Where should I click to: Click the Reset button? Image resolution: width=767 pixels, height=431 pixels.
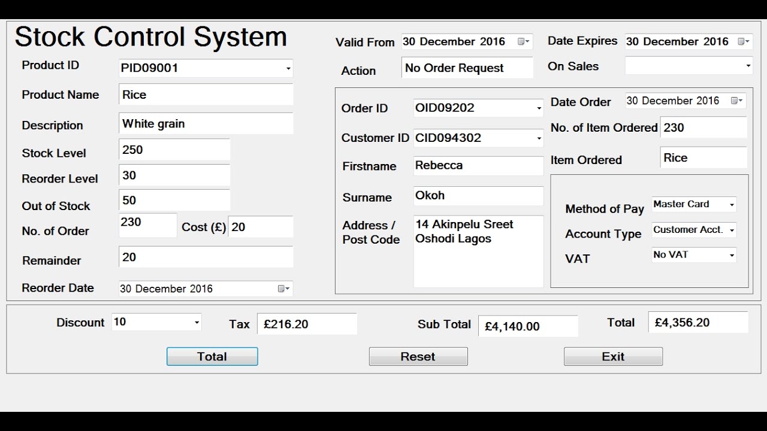click(418, 356)
